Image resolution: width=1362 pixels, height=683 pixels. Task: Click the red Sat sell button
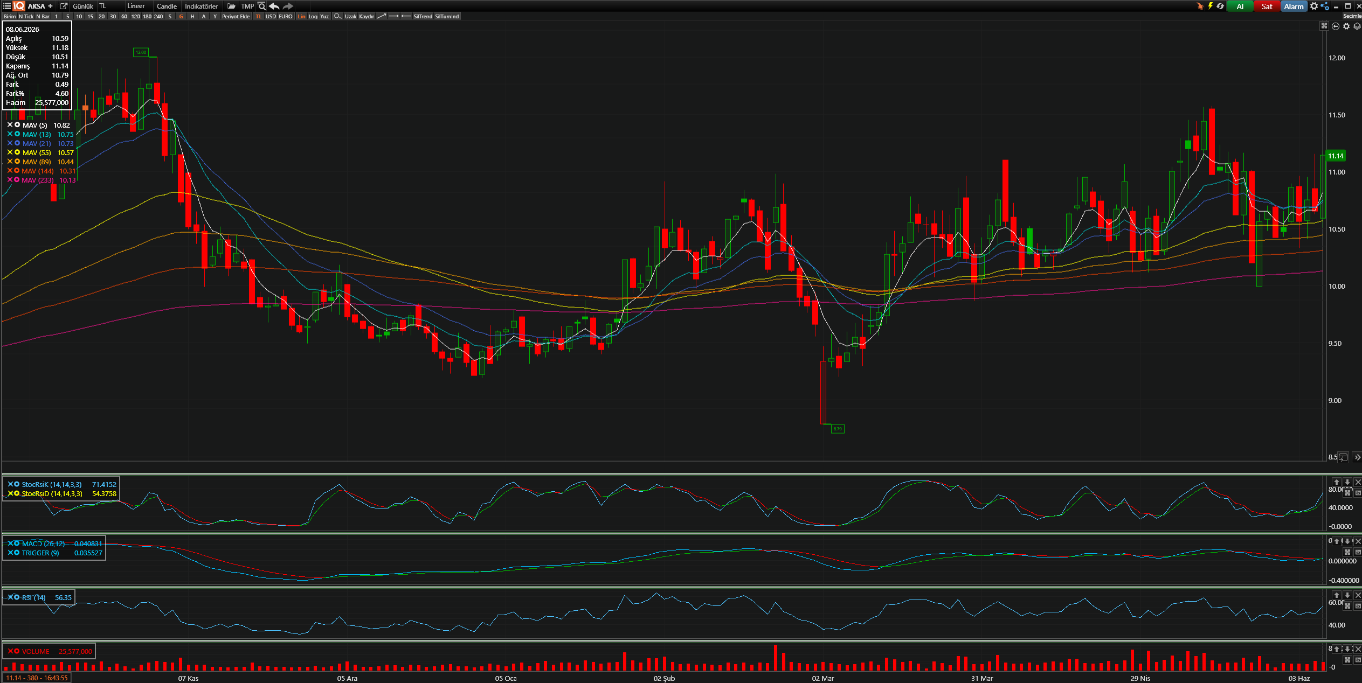point(1267,6)
